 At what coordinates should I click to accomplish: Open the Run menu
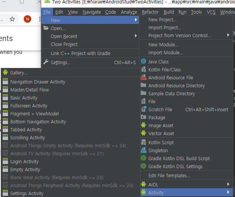coord(182,12)
